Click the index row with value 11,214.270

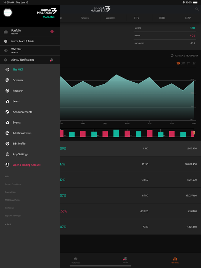(131, 180)
